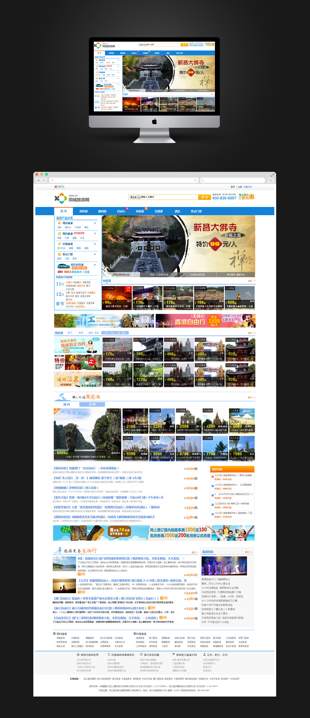
Task: Click the browser back arrow
Action: [38, 180]
